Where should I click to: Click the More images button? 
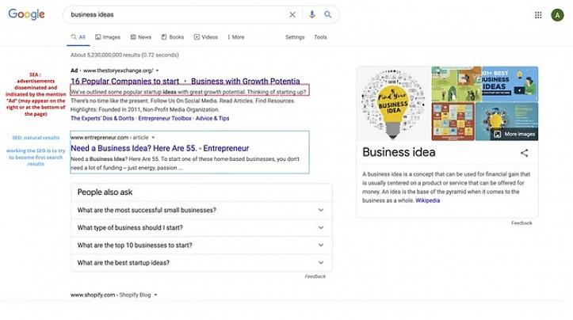point(508,134)
